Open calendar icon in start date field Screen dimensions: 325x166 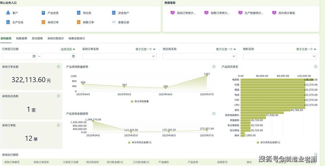click(34, 56)
